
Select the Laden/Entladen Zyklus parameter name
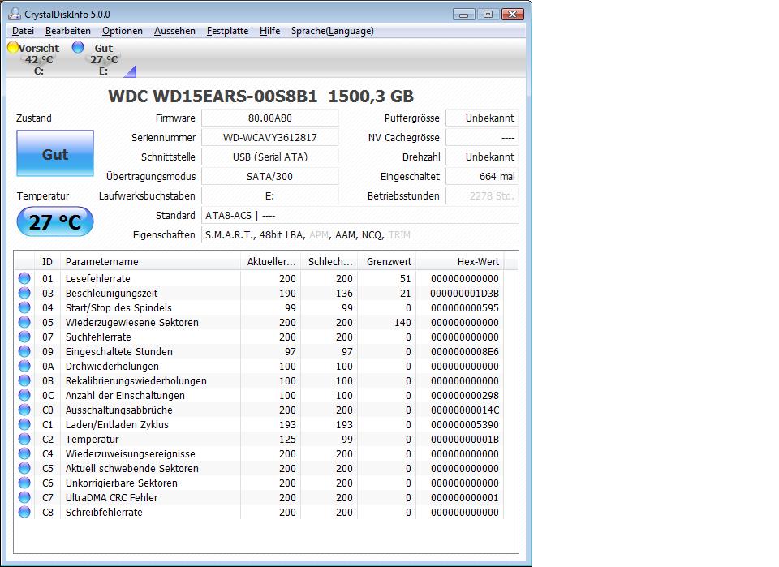pos(117,424)
